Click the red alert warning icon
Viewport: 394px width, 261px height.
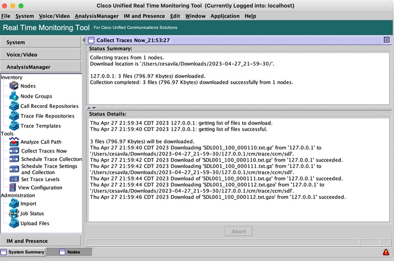point(386,252)
